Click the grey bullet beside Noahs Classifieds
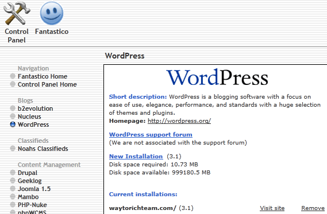327x214 pixels. click(13, 149)
